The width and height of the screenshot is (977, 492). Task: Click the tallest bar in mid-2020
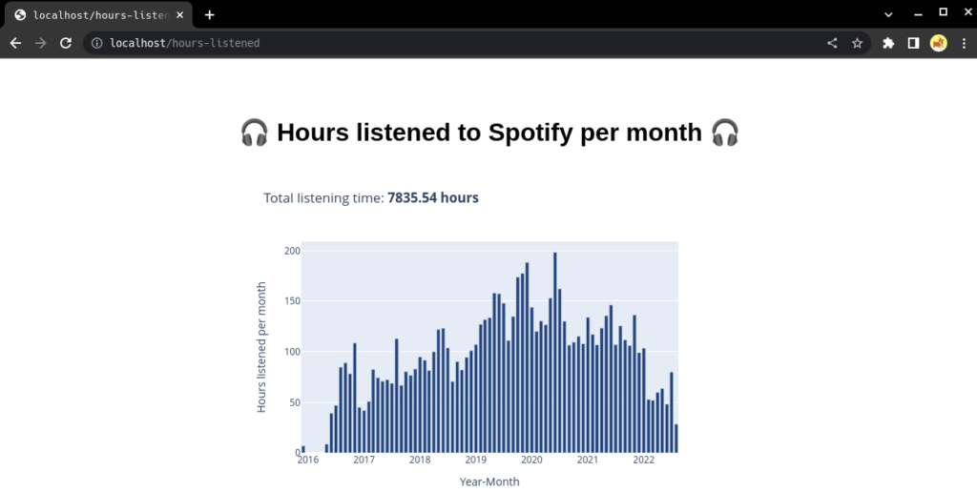(555, 353)
